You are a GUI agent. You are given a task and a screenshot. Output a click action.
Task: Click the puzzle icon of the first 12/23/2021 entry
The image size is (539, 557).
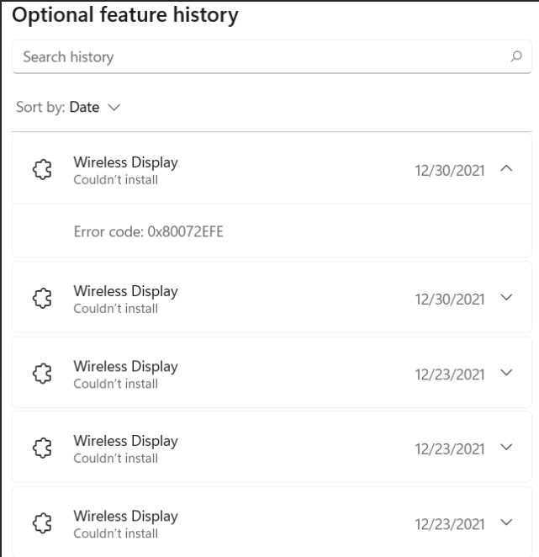(x=40, y=374)
